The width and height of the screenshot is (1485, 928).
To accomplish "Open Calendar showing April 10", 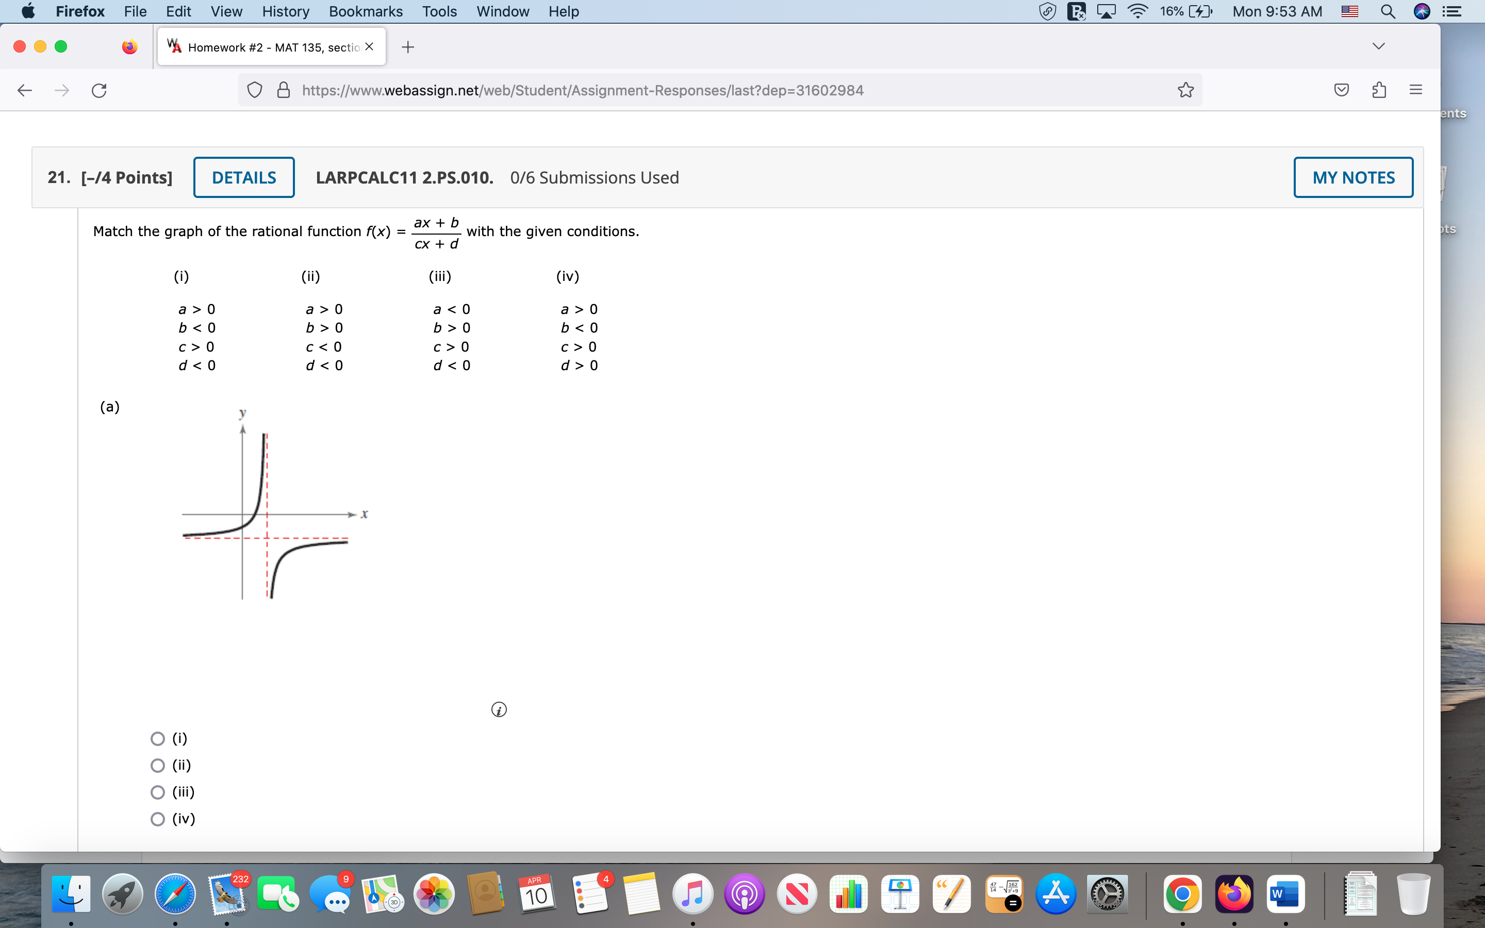I will point(537,893).
